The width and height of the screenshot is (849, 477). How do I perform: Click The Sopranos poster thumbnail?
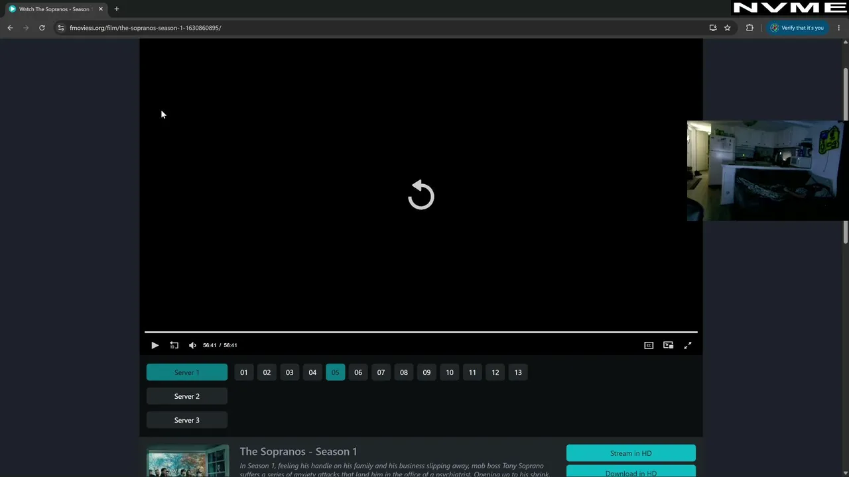[x=188, y=461]
